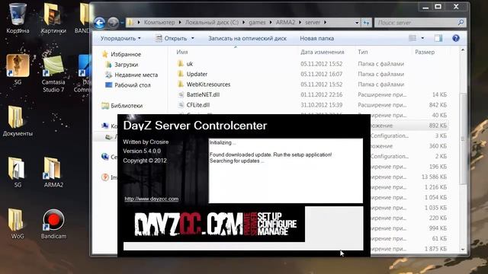Click the 31.10.2012 15:39 date cell
This screenshot has width=488, height=274.
click(321, 105)
